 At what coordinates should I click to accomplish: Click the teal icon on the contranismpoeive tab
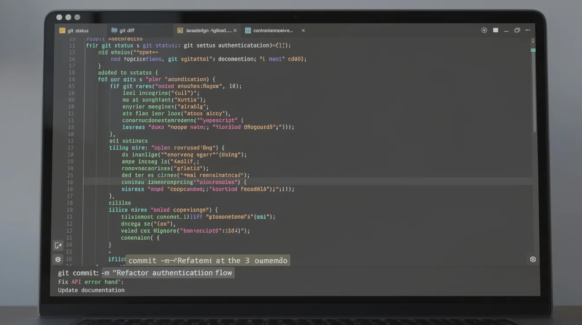coord(248,31)
